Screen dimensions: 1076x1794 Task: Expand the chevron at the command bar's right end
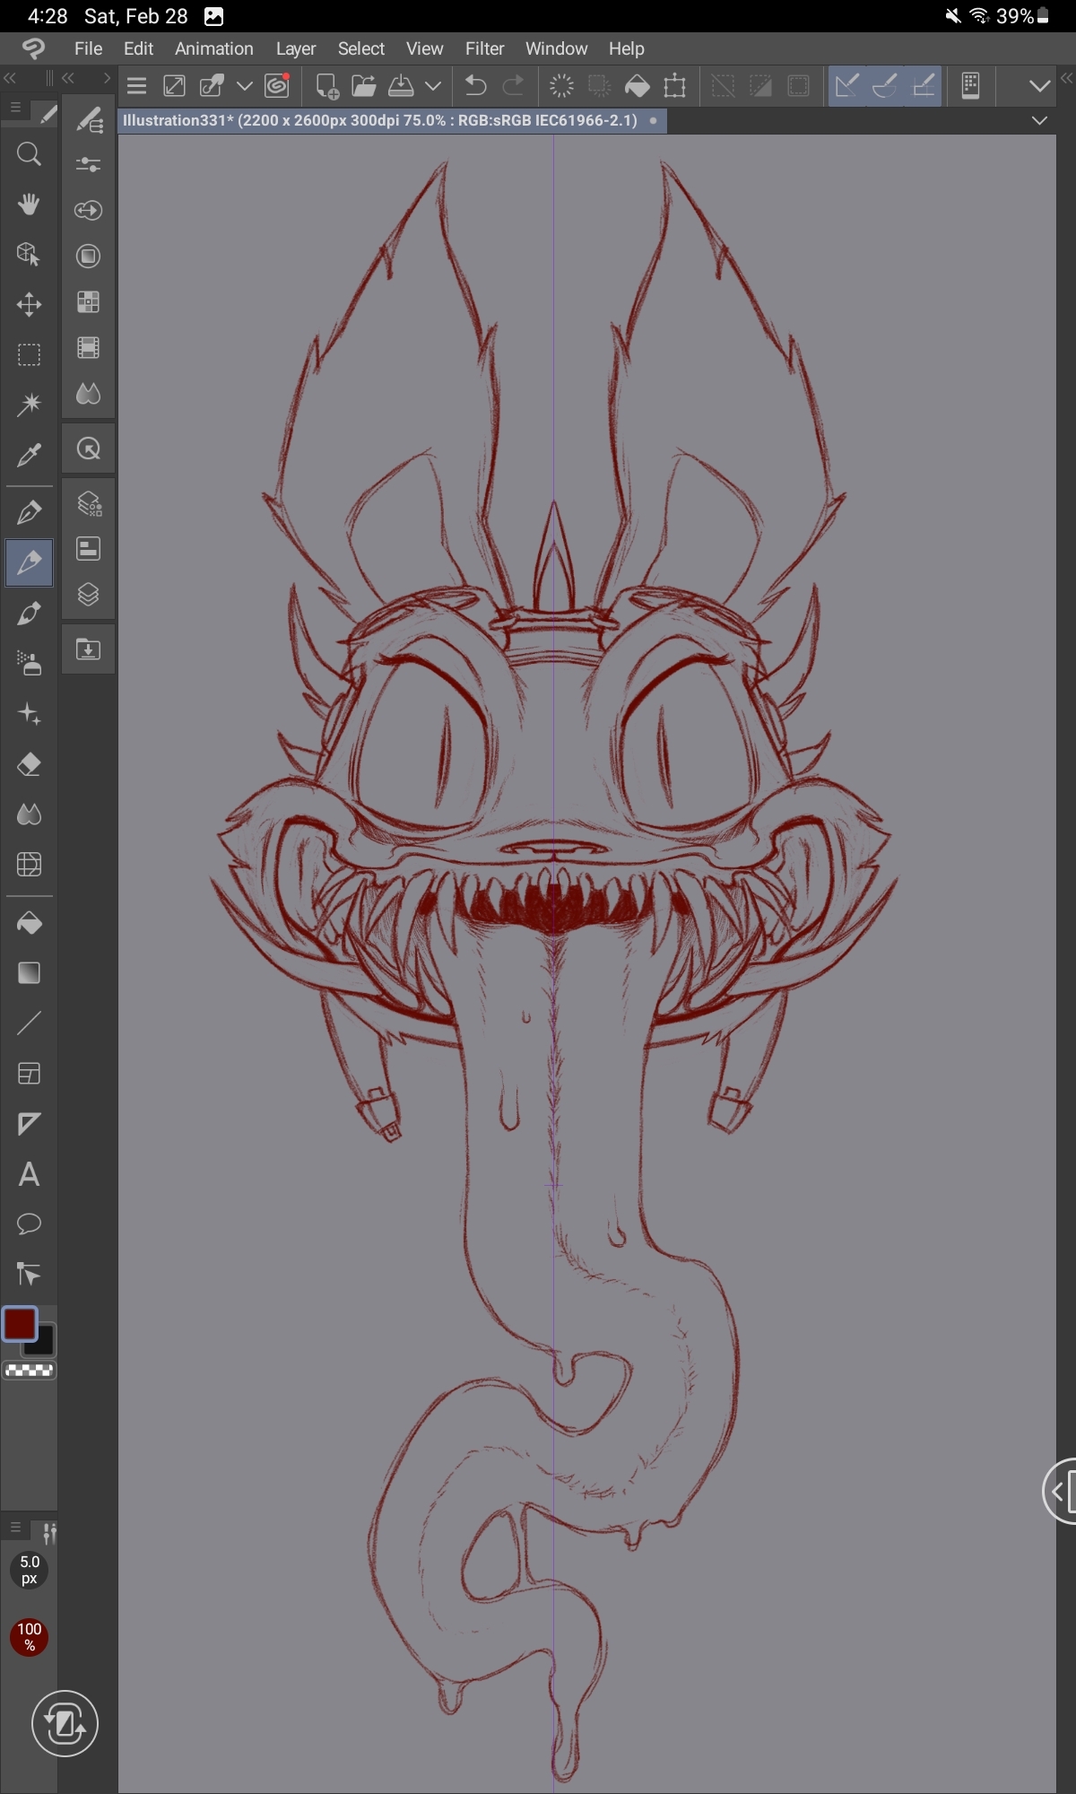1039,86
